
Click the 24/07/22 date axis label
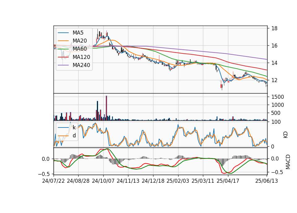[x=54, y=181]
